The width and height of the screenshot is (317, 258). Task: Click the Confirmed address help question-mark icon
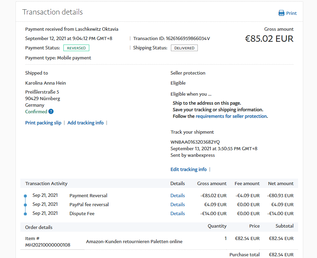point(51,112)
